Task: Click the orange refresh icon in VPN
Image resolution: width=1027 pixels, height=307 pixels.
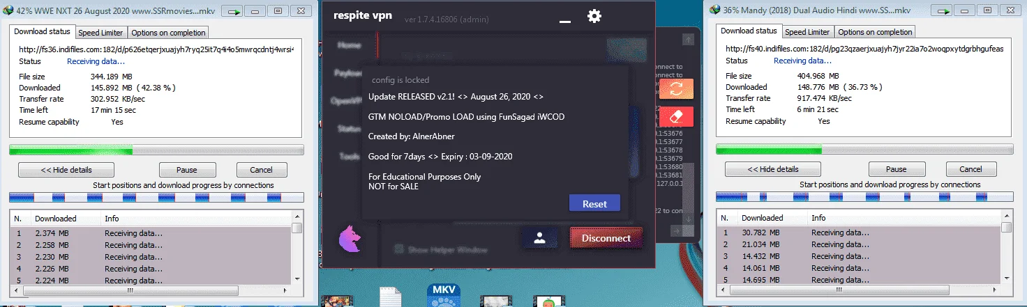Action: tap(676, 89)
